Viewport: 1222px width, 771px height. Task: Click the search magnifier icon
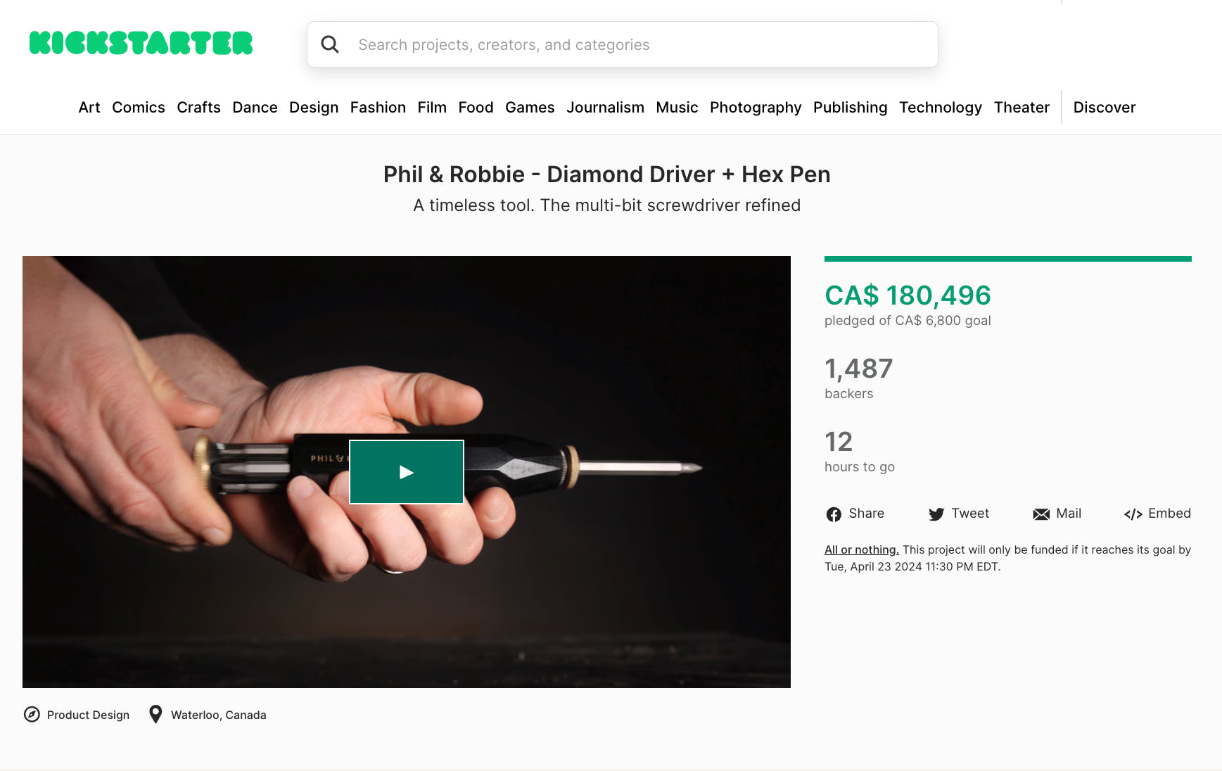330,44
